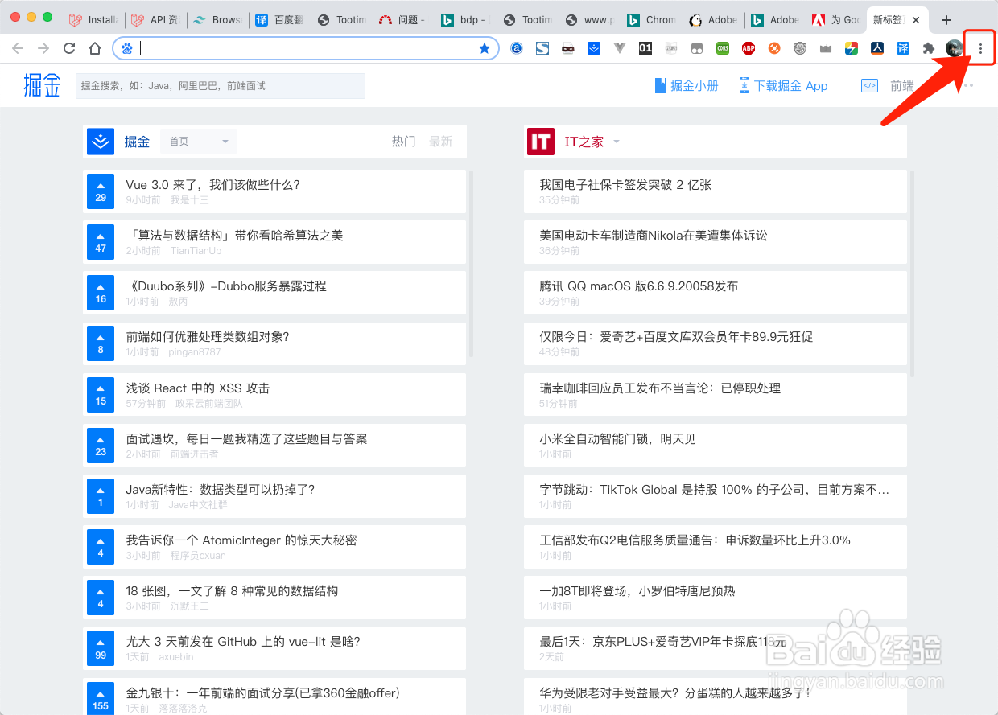
Task: Open news 一加8T即将登场，小罗伯特唐尼预热
Action: (x=637, y=591)
